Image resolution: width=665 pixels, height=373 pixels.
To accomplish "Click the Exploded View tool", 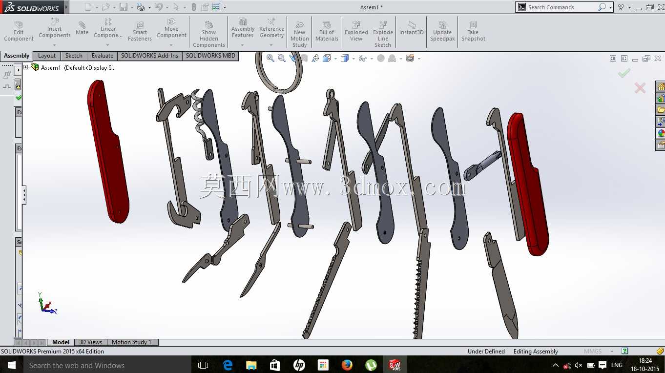I will [x=356, y=31].
